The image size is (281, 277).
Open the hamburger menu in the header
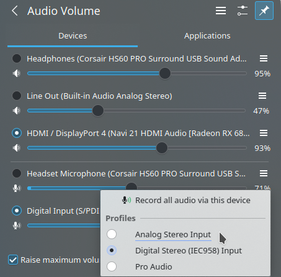point(221,11)
